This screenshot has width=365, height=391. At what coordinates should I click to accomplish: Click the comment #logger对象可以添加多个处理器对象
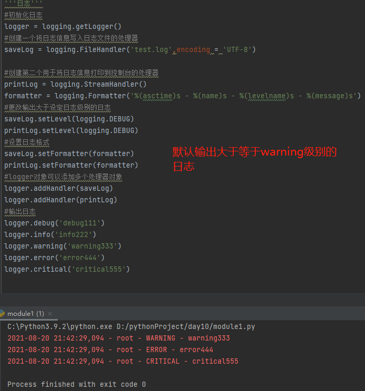[x=63, y=177]
